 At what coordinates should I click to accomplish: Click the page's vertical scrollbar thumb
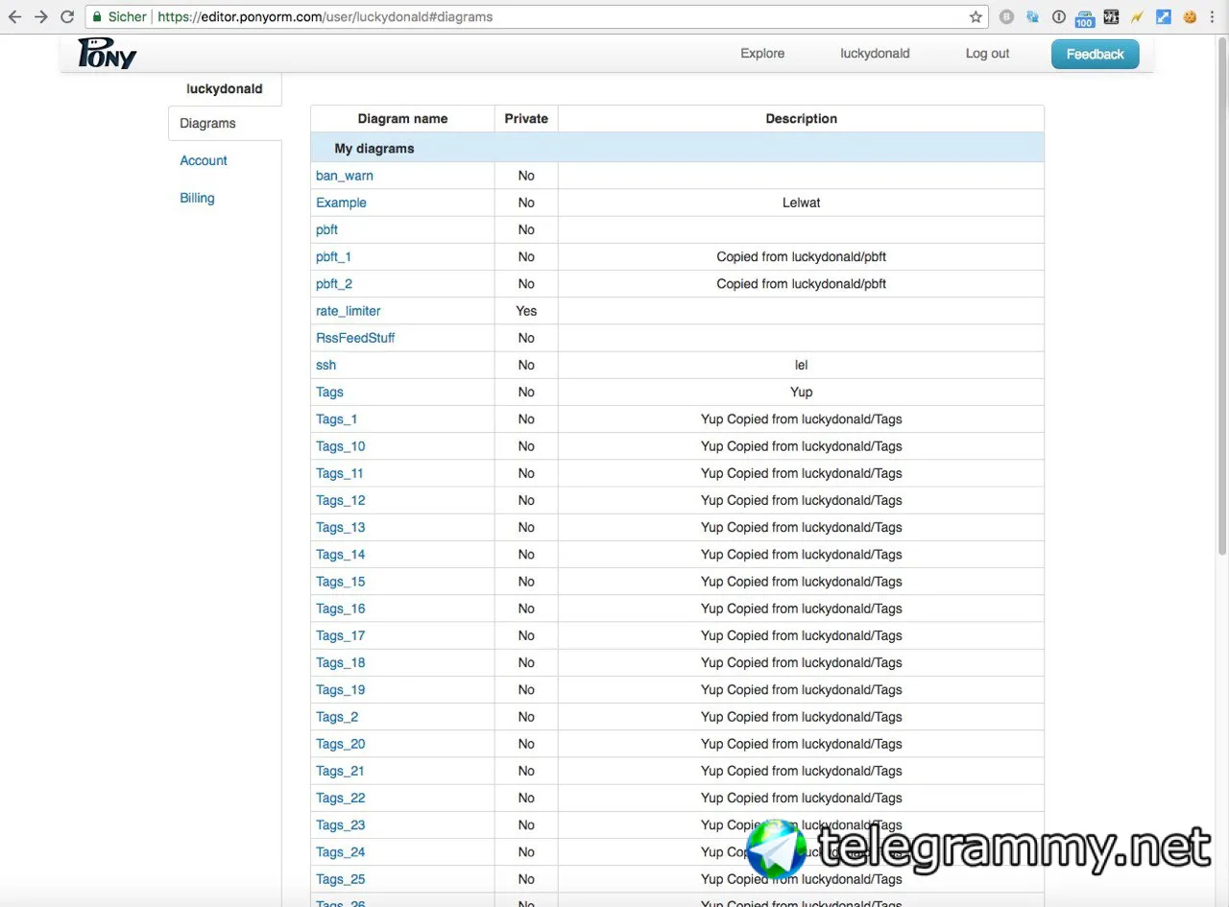coord(1222,297)
